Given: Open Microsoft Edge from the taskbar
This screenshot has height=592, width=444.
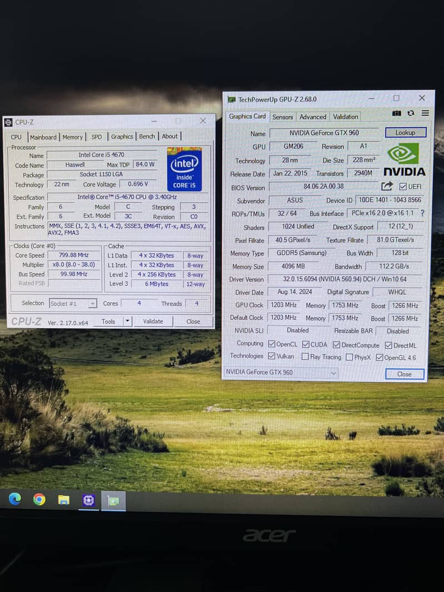Looking at the screenshot, I should point(15,499).
